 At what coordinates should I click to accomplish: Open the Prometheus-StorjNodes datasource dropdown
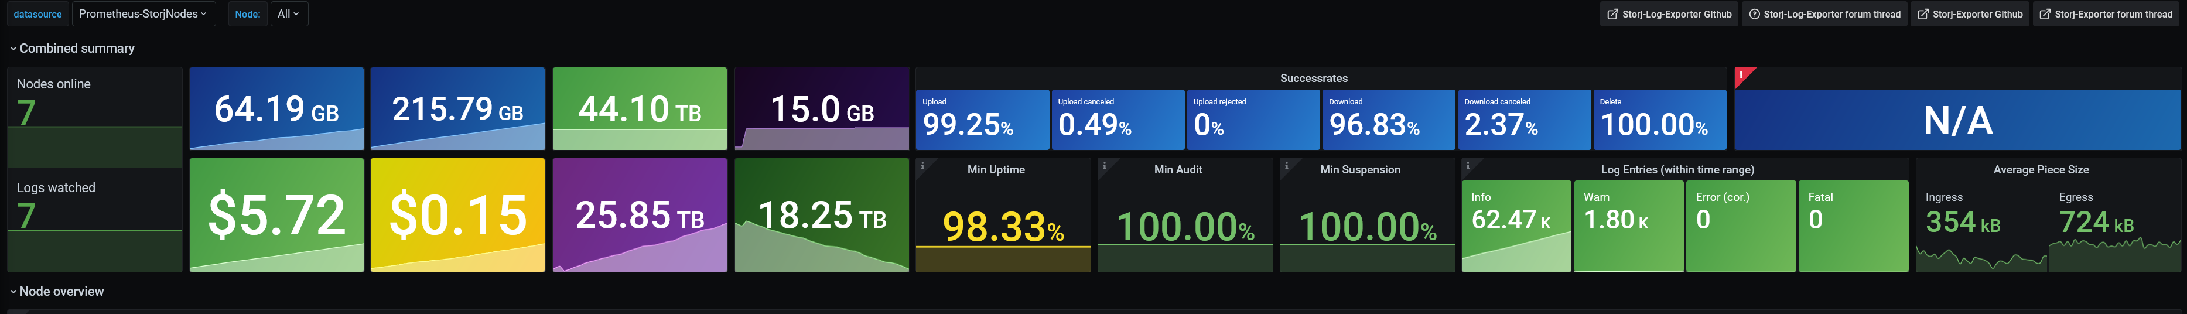tap(143, 15)
